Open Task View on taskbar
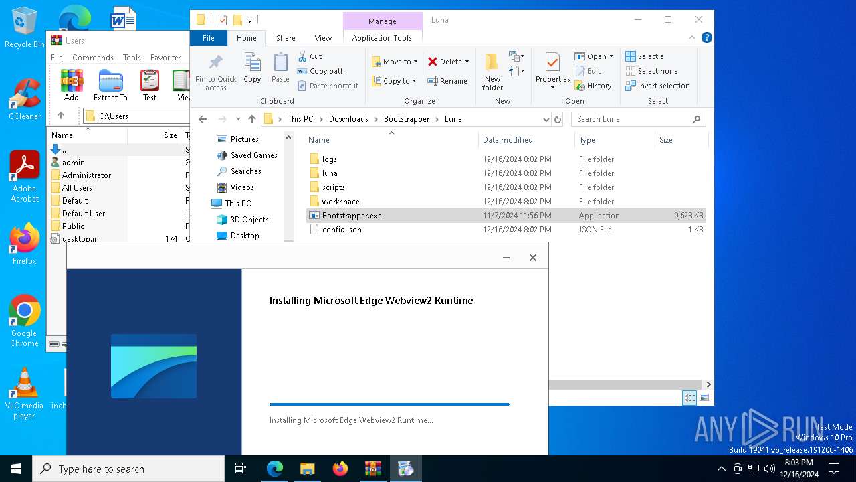This screenshot has width=856, height=482. (241, 469)
